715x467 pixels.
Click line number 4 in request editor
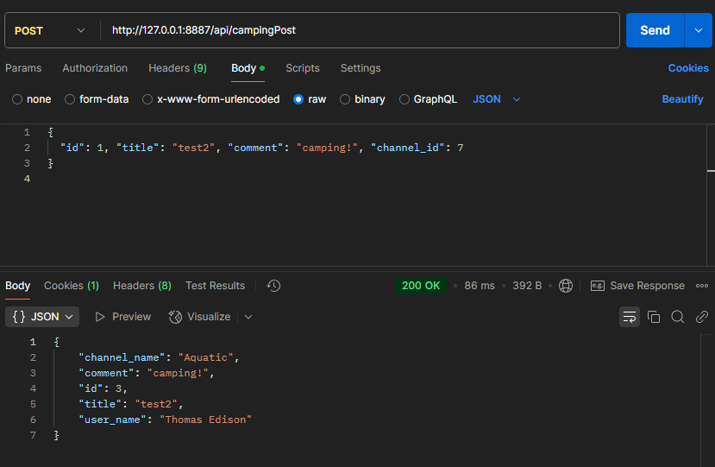tap(27, 179)
